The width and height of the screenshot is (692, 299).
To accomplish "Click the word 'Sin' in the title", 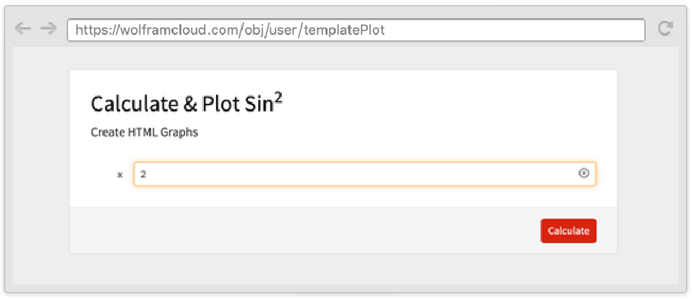I will tap(259, 105).
